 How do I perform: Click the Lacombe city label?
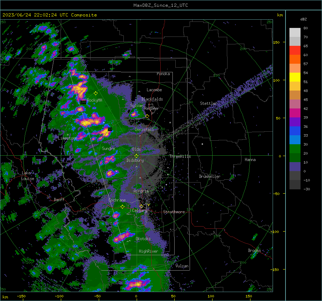[x=154, y=90]
